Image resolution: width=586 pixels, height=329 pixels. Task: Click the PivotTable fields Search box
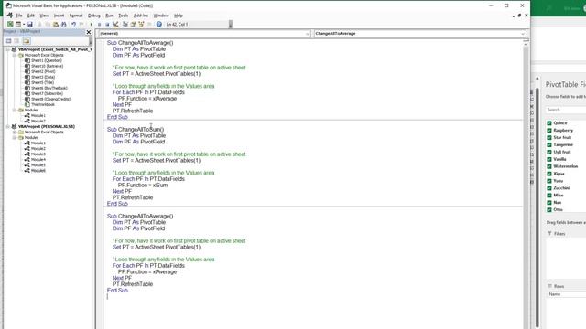point(566,110)
